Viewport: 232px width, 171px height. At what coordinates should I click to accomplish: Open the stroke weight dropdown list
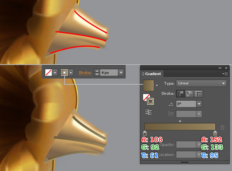pyautogui.click(x=121, y=73)
